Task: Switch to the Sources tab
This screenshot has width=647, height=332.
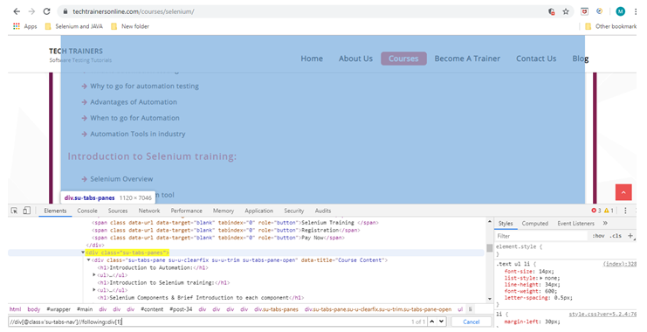Action: (118, 211)
